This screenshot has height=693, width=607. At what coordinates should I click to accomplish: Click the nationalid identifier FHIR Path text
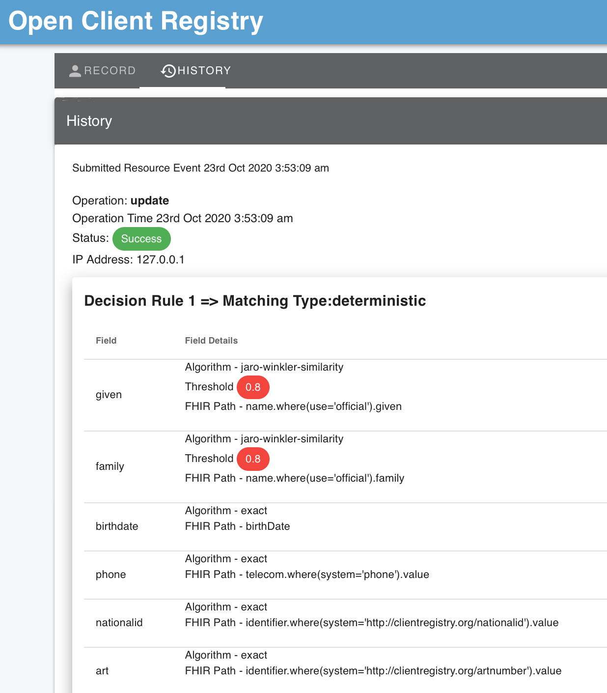(x=372, y=623)
